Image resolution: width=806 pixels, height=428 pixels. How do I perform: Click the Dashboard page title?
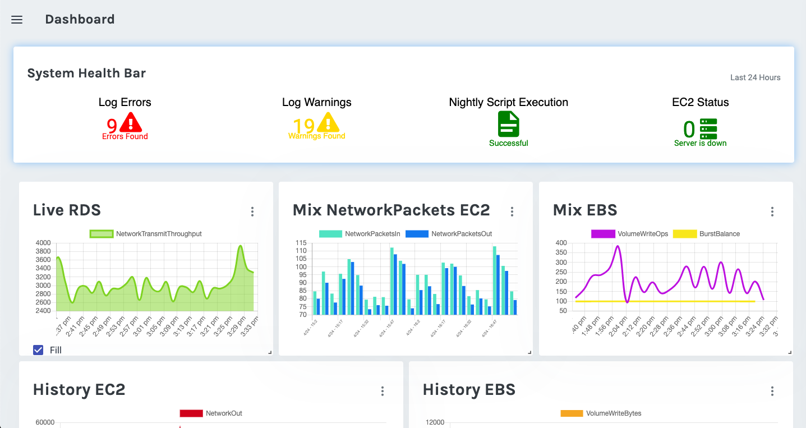[80, 20]
